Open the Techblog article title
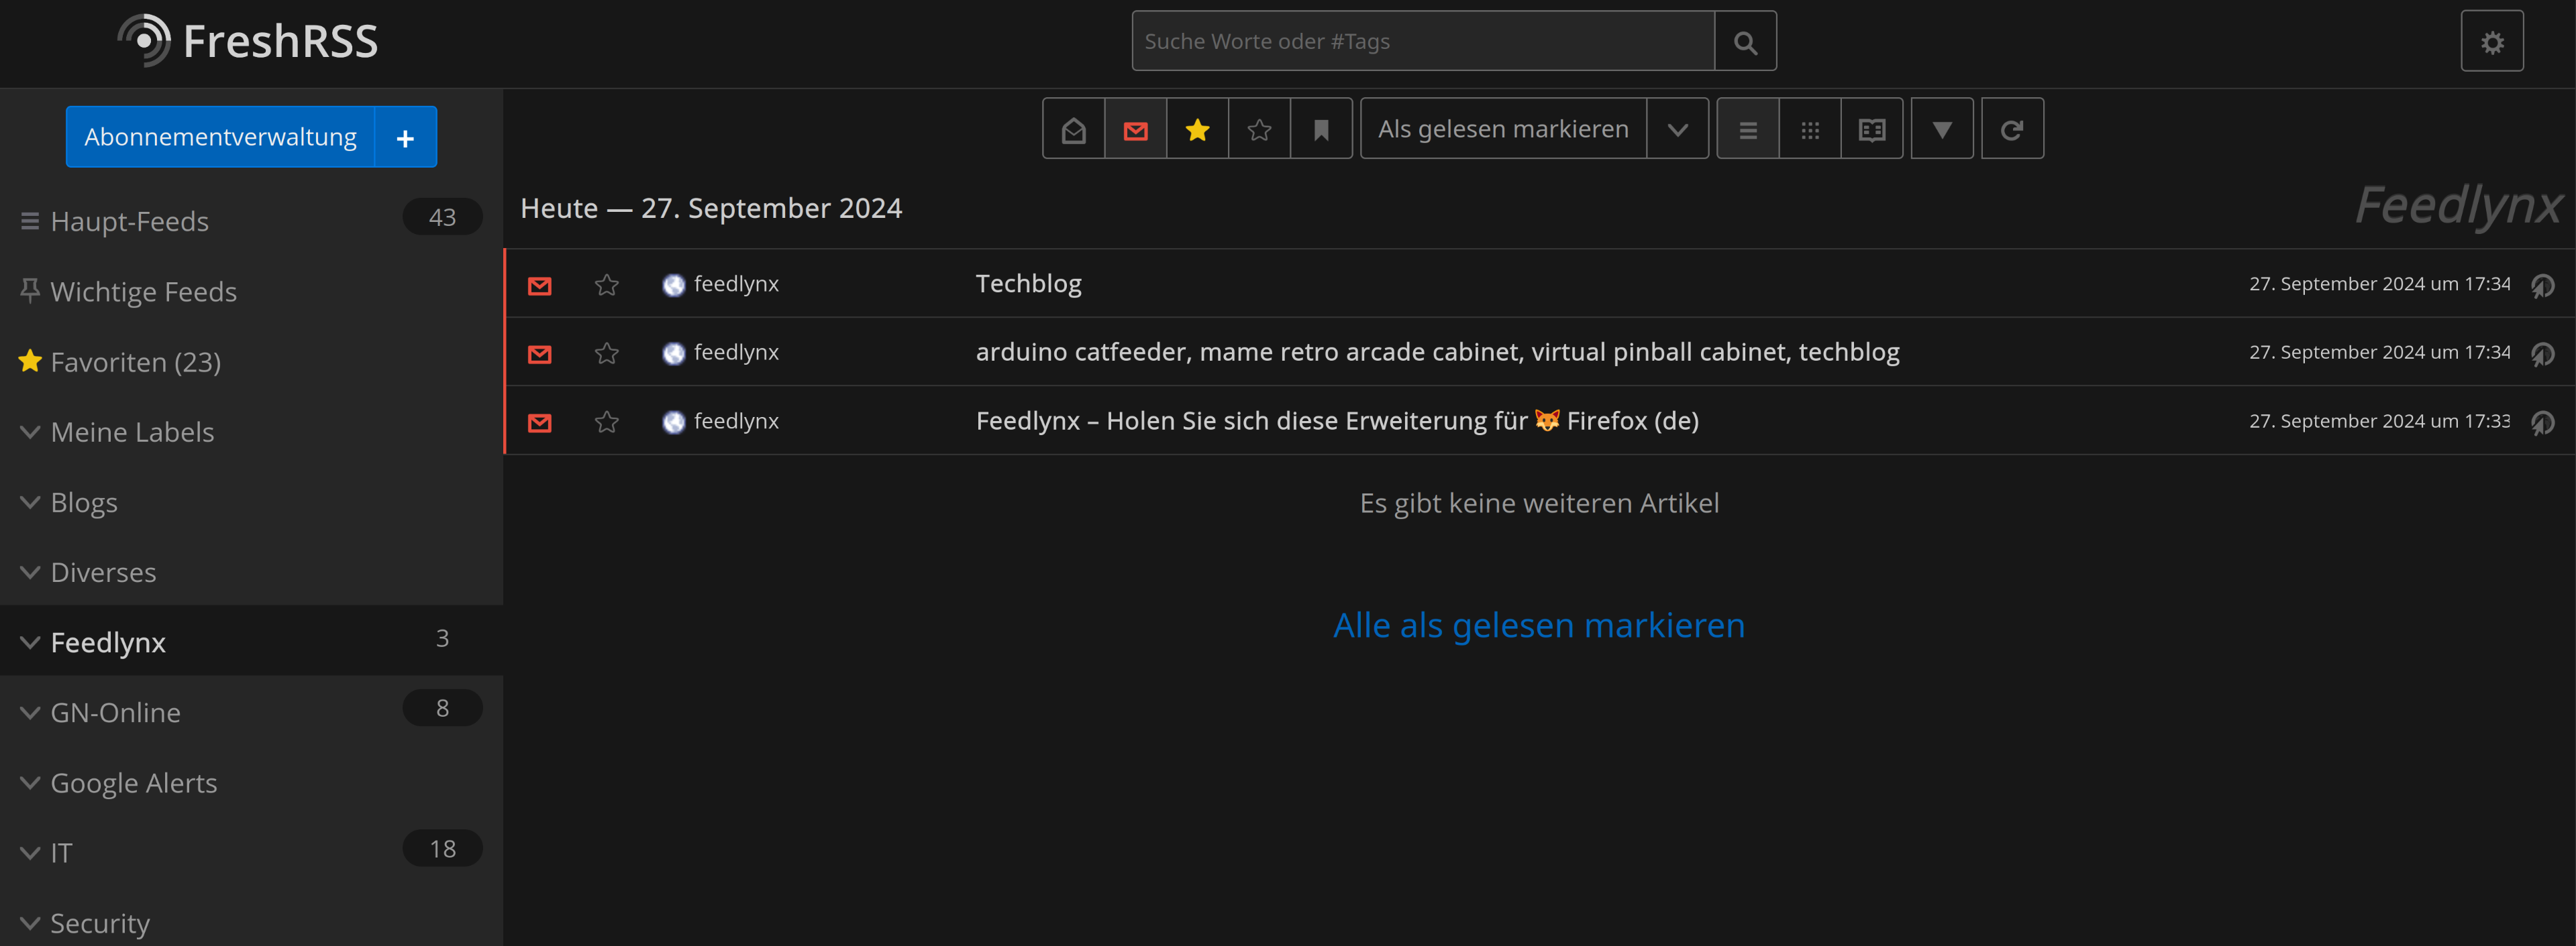Image resolution: width=2576 pixels, height=946 pixels. click(x=1028, y=284)
